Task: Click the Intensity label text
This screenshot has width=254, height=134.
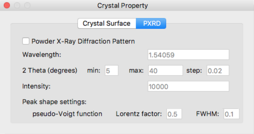Action: point(36,86)
